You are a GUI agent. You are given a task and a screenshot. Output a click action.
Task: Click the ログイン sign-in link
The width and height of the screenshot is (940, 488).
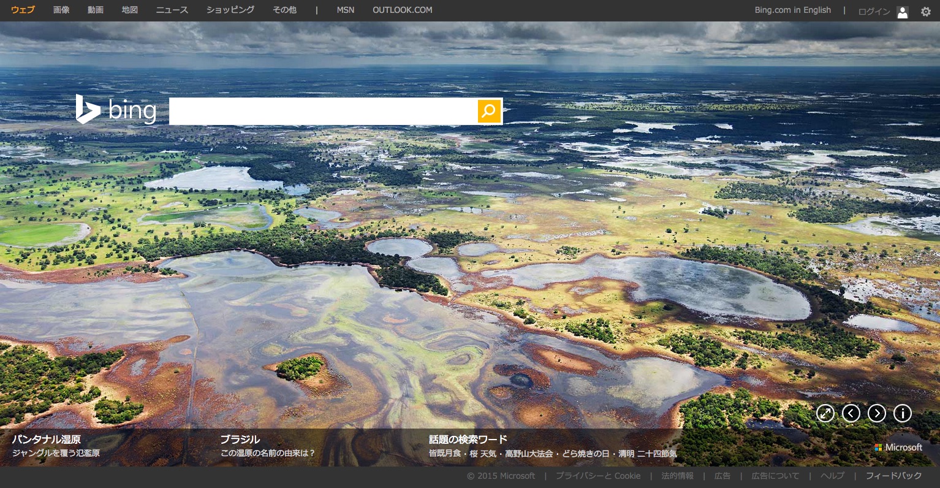[874, 11]
